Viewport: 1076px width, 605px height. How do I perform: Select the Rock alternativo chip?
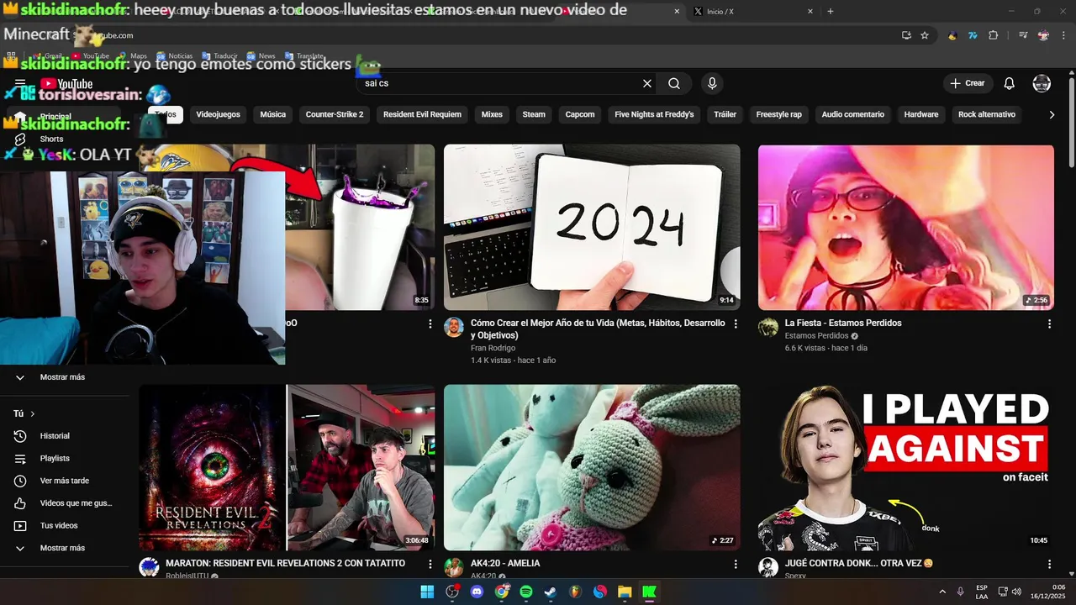tap(987, 114)
